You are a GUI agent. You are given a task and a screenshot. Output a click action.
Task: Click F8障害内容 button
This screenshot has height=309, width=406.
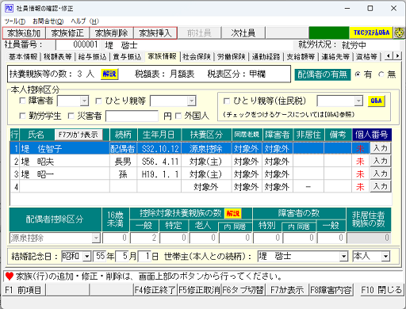331,290
